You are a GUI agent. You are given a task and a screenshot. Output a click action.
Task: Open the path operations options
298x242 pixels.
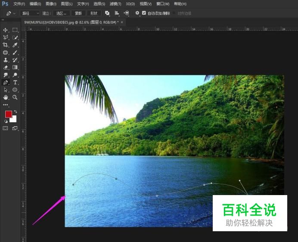click(x=107, y=13)
